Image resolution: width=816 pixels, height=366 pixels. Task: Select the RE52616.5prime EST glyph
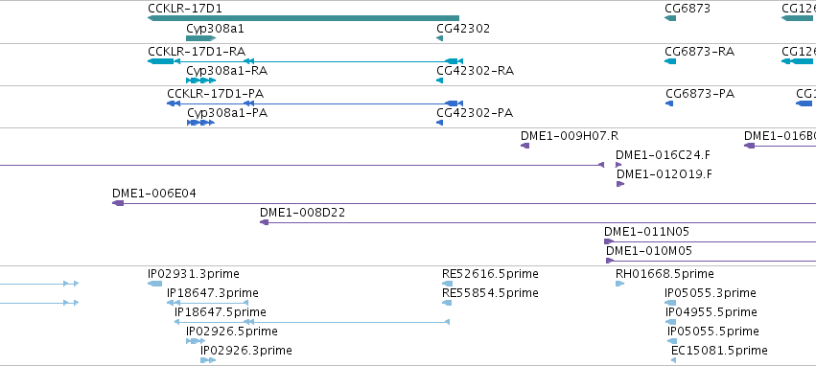click(x=448, y=284)
